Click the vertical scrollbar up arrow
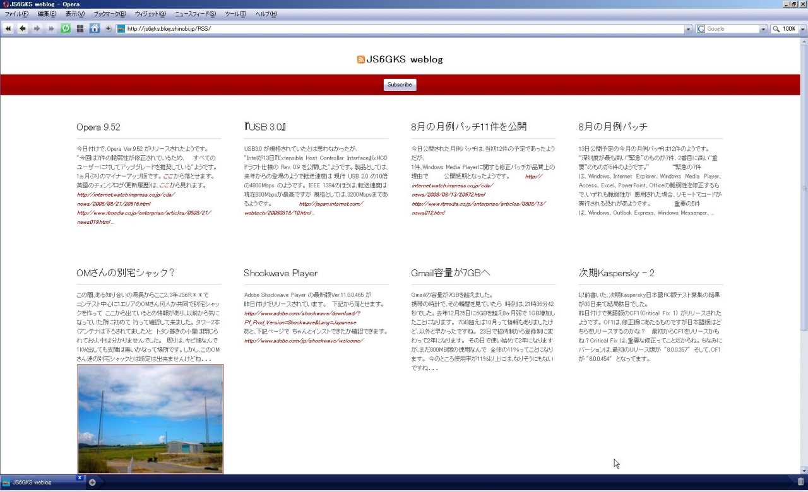 (x=804, y=42)
